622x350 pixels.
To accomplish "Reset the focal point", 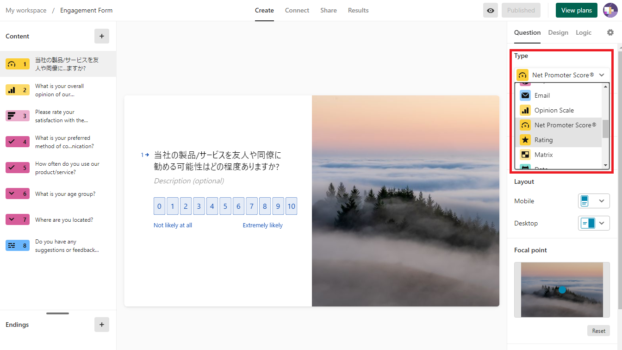I will pos(598,331).
